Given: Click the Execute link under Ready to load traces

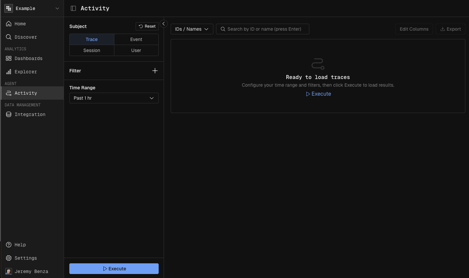Looking at the screenshot, I should coord(318,94).
